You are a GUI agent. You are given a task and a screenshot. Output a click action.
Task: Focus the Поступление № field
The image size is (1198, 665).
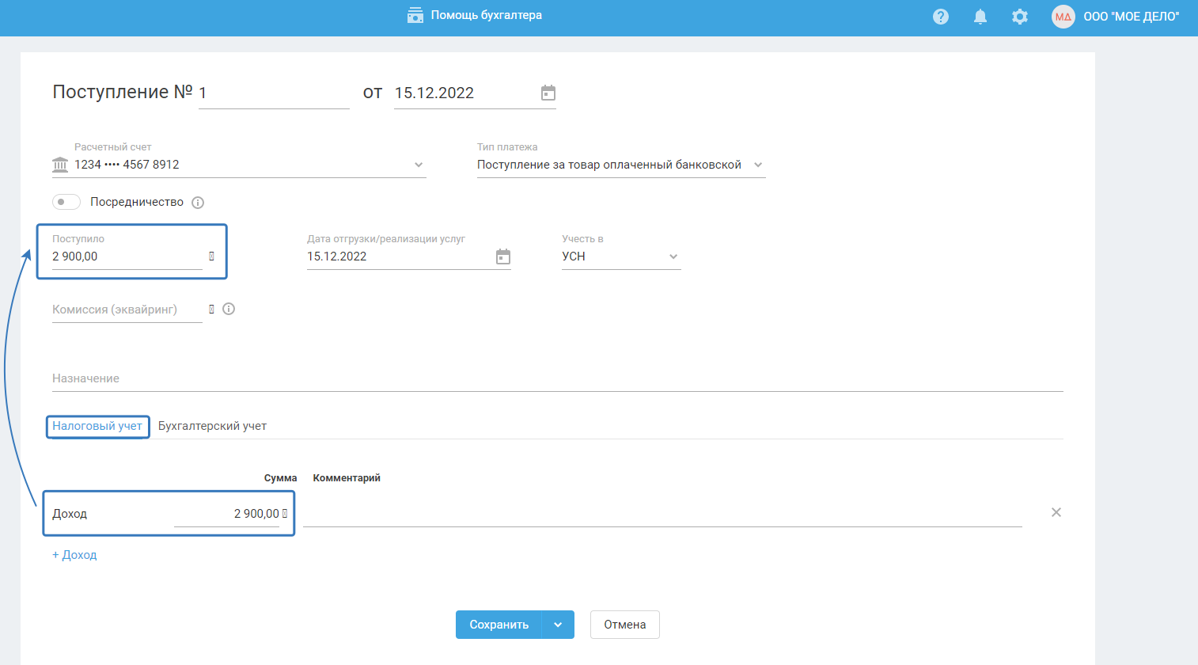pyautogui.click(x=274, y=93)
